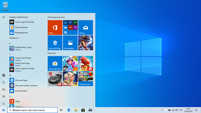The height and width of the screenshot is (113, 201).
Task: Open the Seekers Notes game tile
Action: [86, 43]
